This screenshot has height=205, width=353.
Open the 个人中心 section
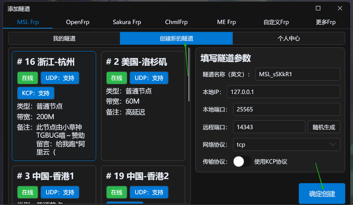(x=288, y=38)
